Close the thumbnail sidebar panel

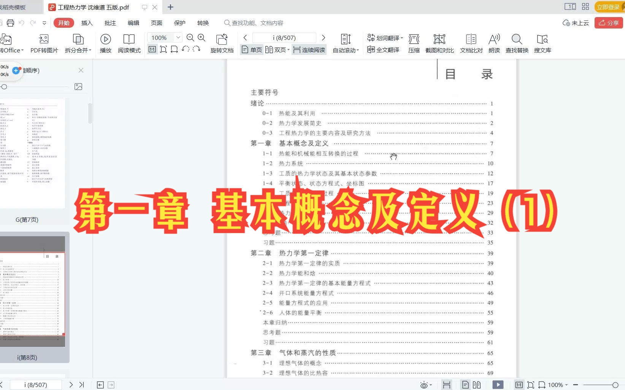point(81,70)
